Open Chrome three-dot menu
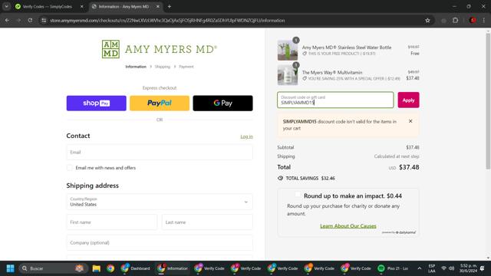The height and width of the screenshot is (276, 491). pyautogui.click(x=484, y=21)
